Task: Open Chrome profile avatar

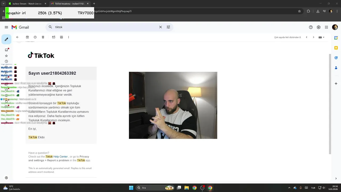Action: [x=331, y=11]
